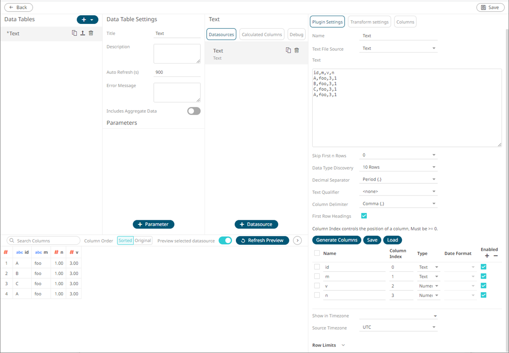Delete the Text data table via trash icon

click(x=91, y=33)
